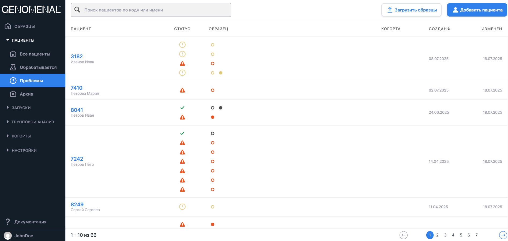Viewport: 508px width, 241px height.
Task: Click the Genomenal logo
Action: pyautogui.click(x=31, y=10)
